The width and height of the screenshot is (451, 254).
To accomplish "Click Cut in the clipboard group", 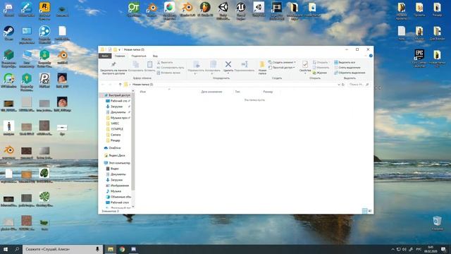I will point(165,63).
